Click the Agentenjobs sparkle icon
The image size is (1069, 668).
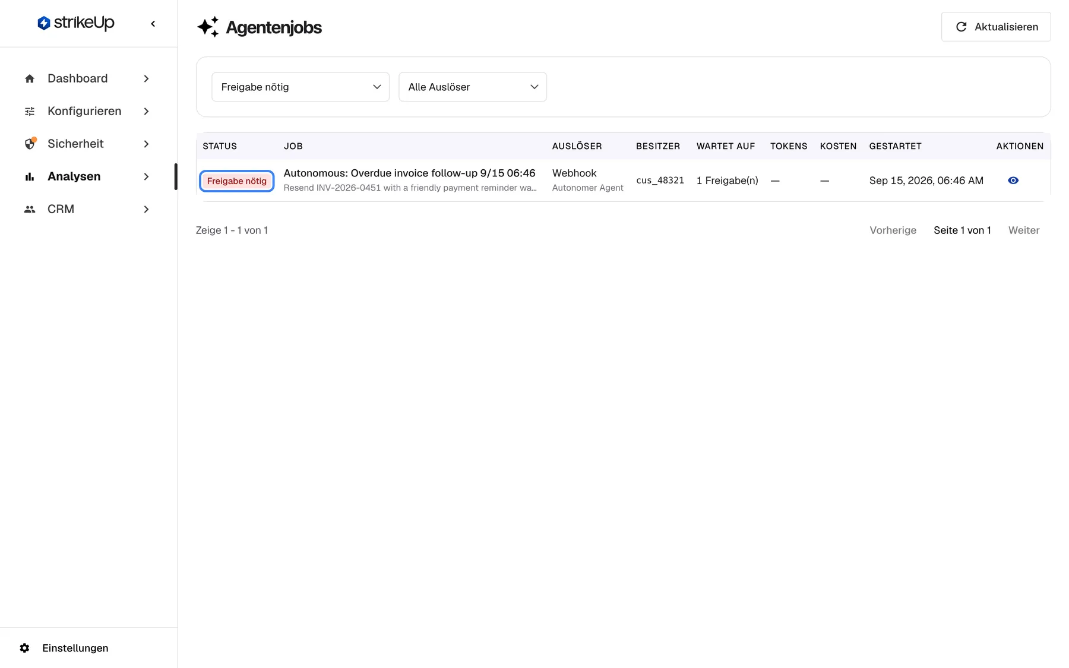208,27
